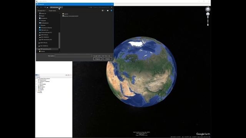Refresh the folder view in the Open dialog
246x138 pixels.
[x=91, y=7]
